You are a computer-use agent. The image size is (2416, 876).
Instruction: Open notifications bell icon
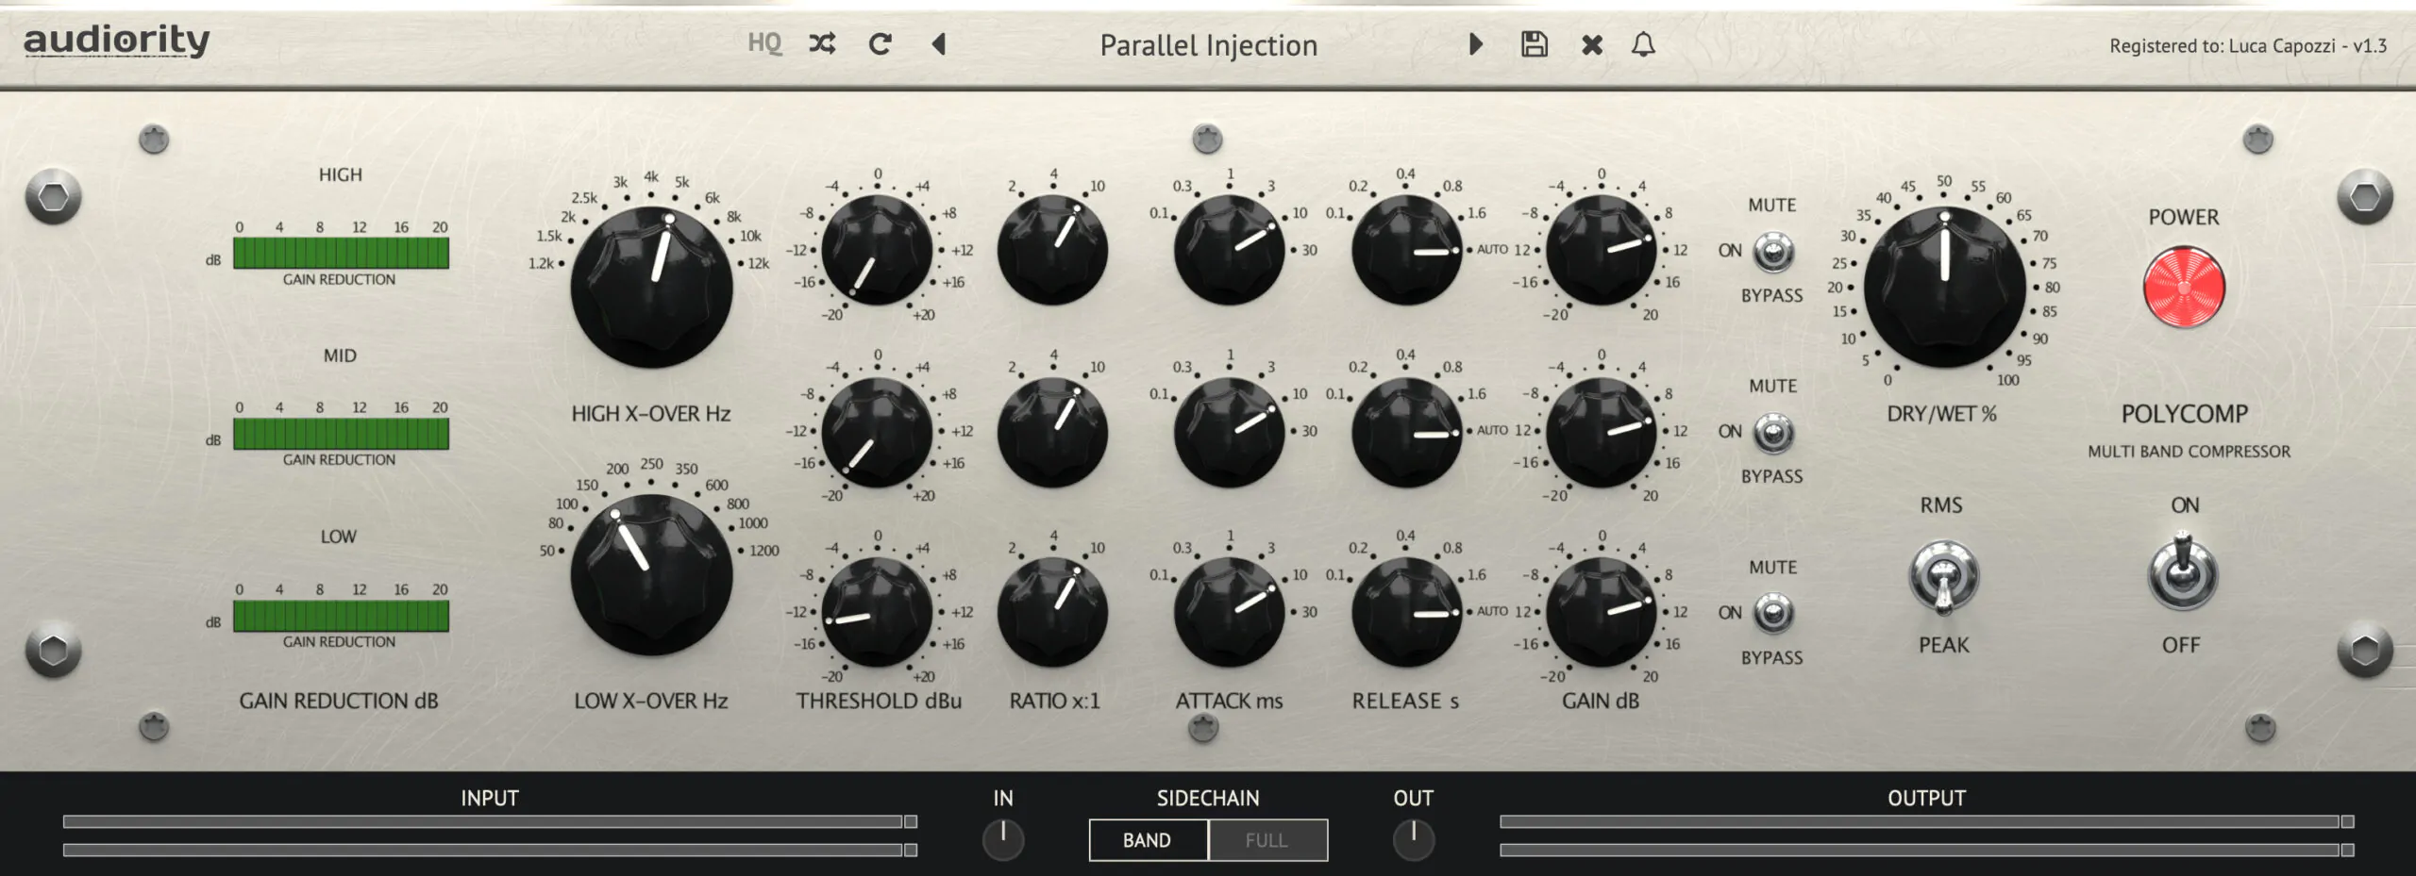tap(1643, 43)
